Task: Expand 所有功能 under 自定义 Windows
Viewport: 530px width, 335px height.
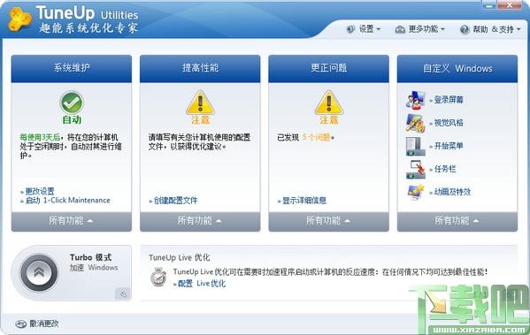Action: coord(457,221)
